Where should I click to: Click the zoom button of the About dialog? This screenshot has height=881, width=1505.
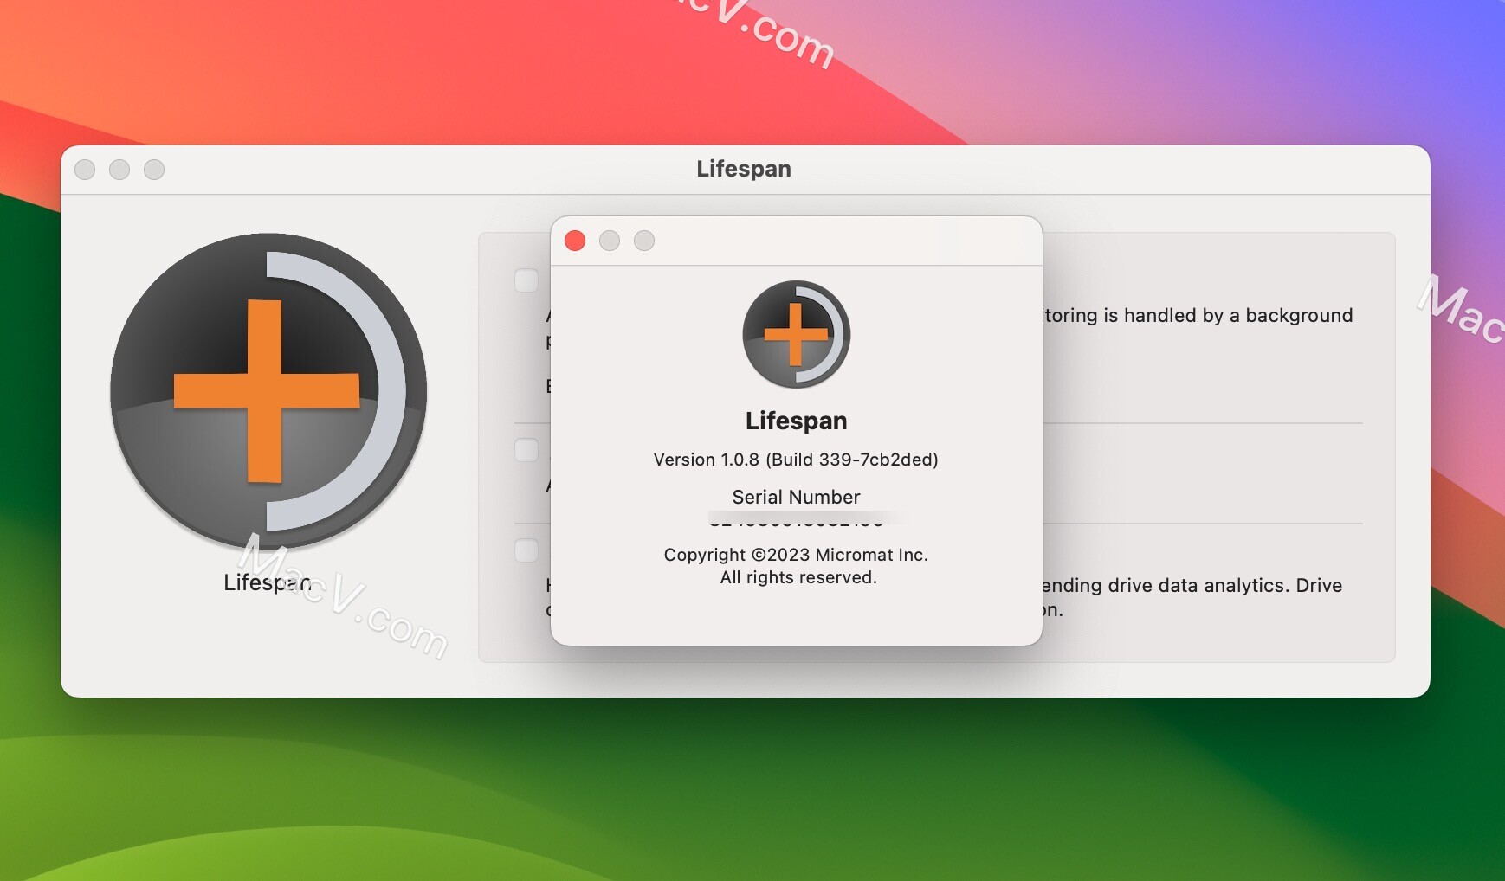[644, 241]
